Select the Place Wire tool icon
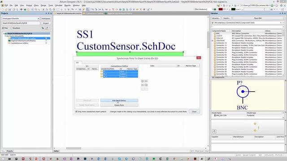The image size is (287, 161). coord(93,9)
